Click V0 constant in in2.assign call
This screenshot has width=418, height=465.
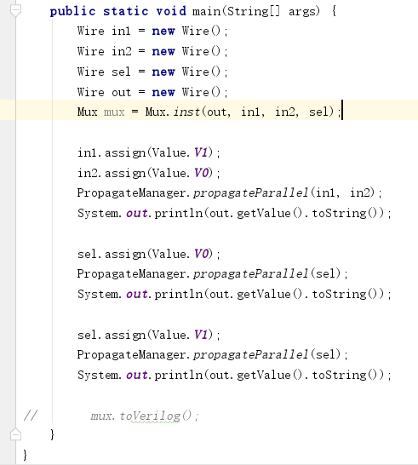point(201,173)
